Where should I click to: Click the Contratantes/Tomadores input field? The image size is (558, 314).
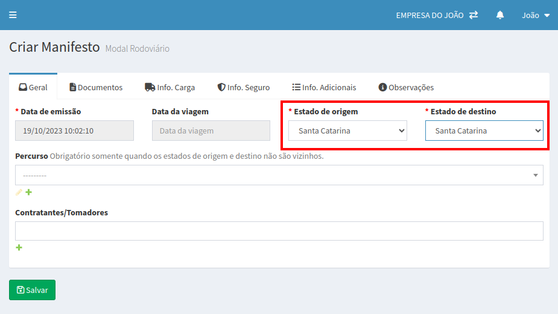[279, 231]
